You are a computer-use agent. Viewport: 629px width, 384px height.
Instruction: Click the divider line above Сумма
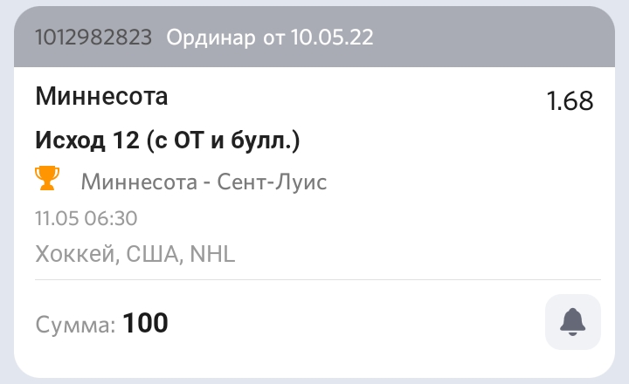(314, 279)
